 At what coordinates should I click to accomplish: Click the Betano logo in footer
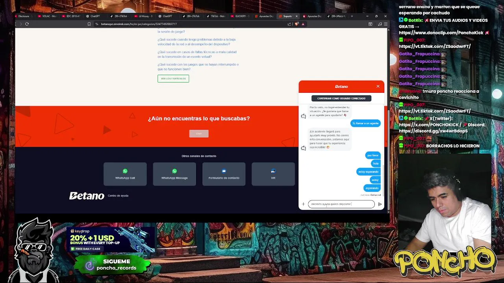tap(87, 196)
